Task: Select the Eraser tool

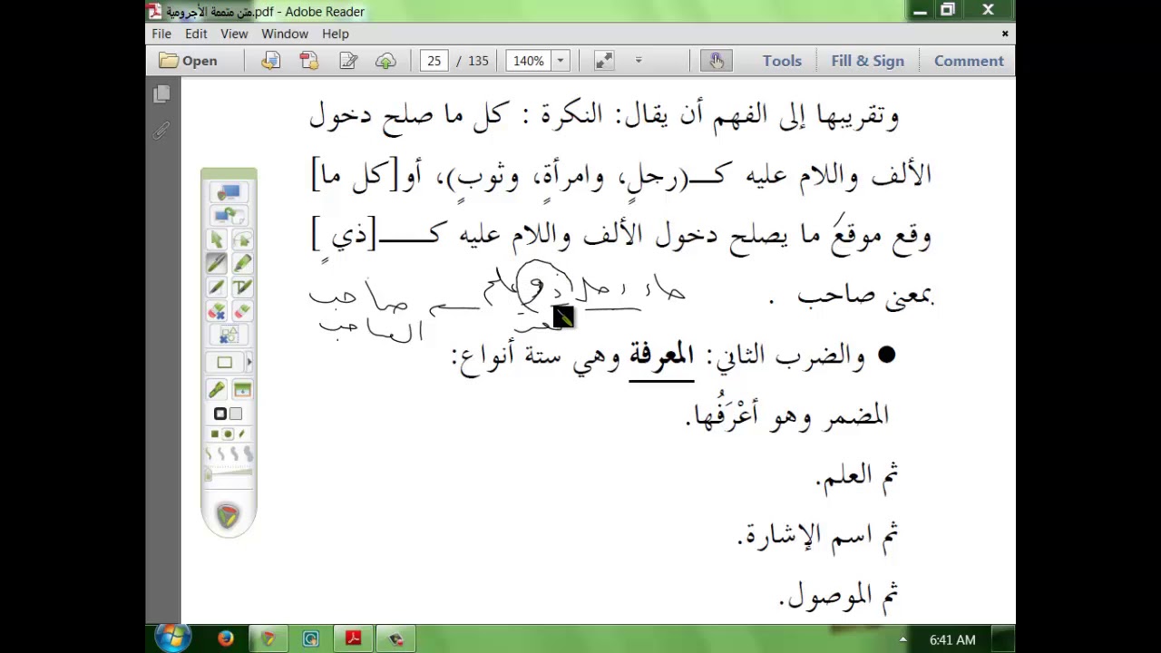Action: point(241,312)
